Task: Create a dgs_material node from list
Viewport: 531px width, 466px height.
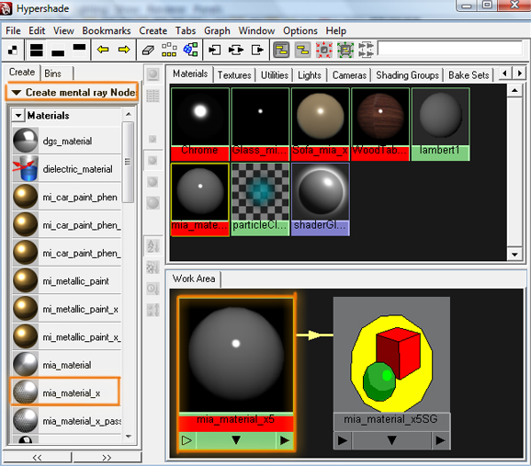Action: [67, 141]
